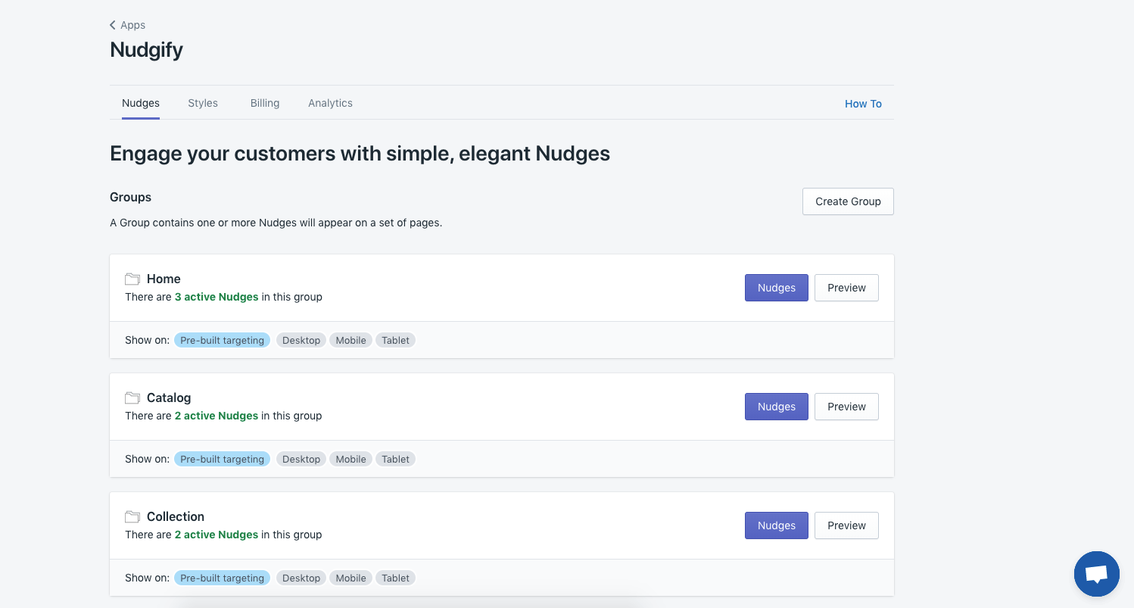The image size is (1134, 608).
Task: Click Tablet tag in Home group
Action: pos(395,340)
